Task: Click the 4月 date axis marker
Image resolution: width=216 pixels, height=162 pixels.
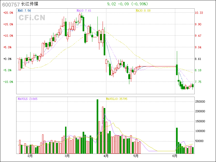Action: 106,156
